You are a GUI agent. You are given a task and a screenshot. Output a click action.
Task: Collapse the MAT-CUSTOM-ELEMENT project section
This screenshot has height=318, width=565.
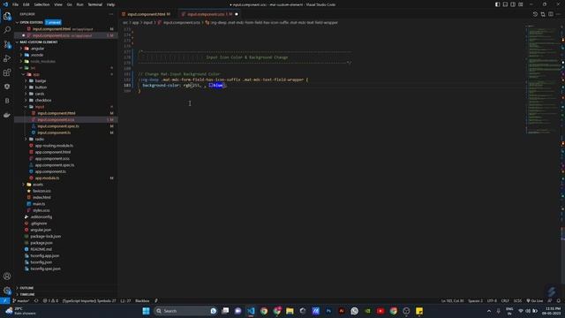tap(39, 42)
